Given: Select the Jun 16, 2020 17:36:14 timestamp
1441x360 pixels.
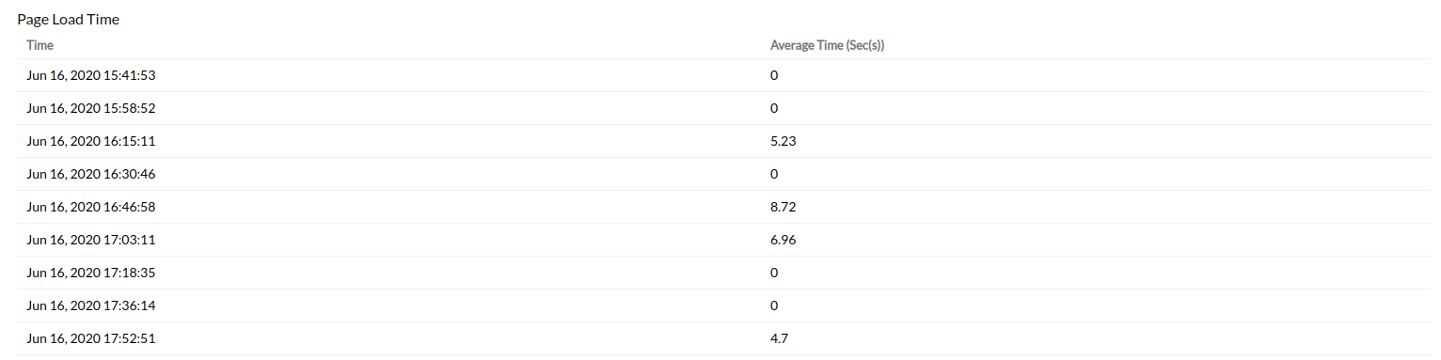Looking at the screenshot, I should (x=90, y=305).
